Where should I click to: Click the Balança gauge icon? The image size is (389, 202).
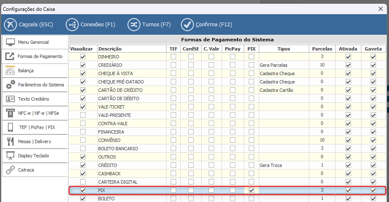(x=10, y=71)
